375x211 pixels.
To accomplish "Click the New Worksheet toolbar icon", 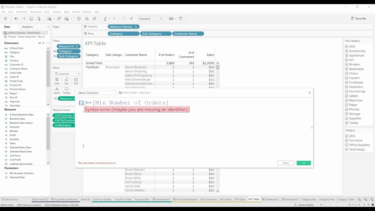I will 50,18.
